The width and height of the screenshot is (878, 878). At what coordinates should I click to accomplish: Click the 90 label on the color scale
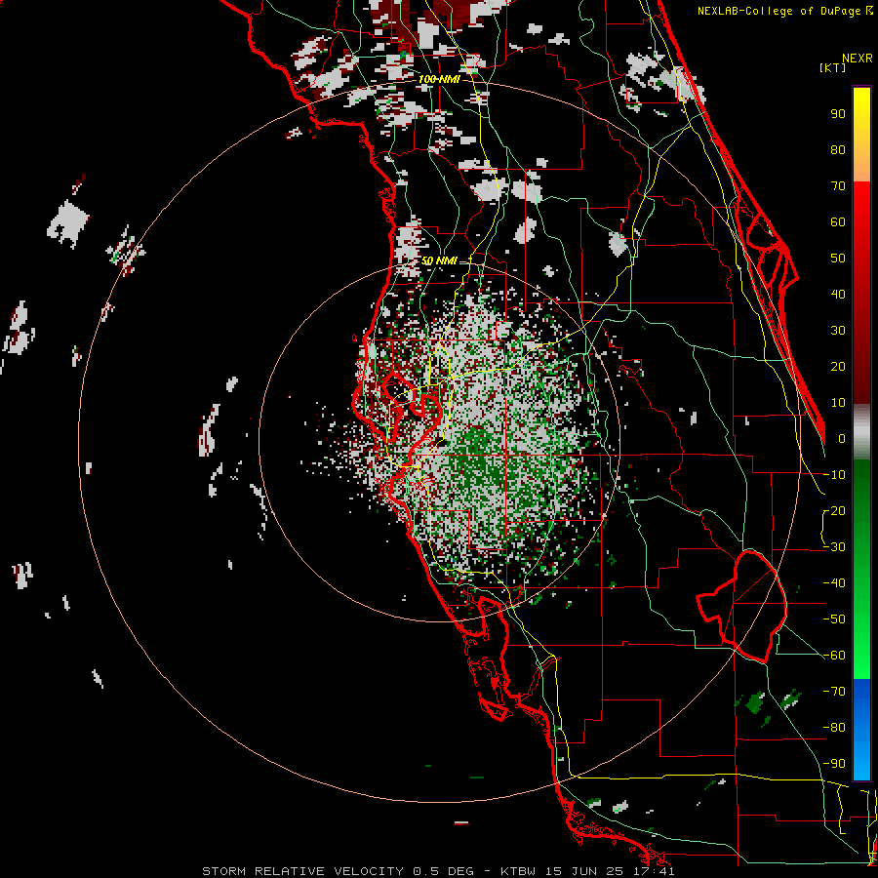(838, 114)
